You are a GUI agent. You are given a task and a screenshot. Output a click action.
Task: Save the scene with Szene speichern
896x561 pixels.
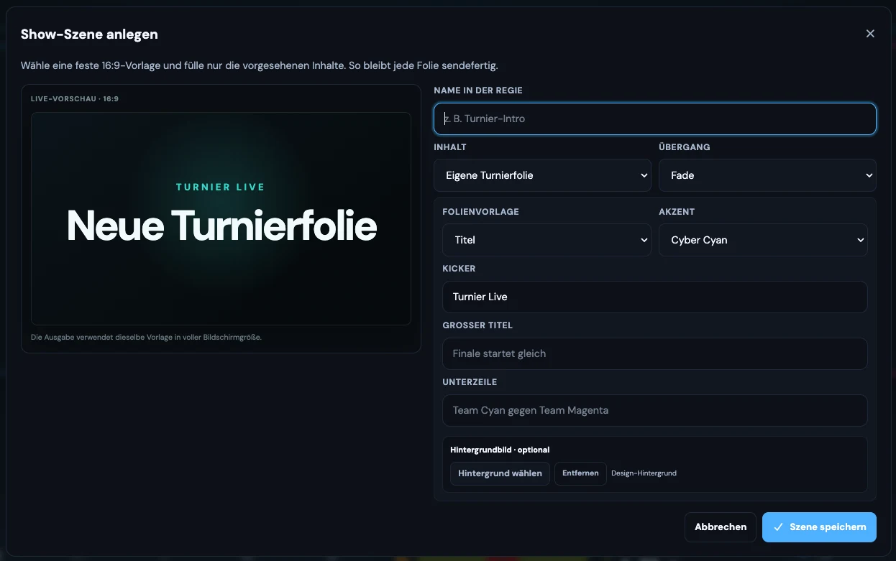(x=819, y=527)
